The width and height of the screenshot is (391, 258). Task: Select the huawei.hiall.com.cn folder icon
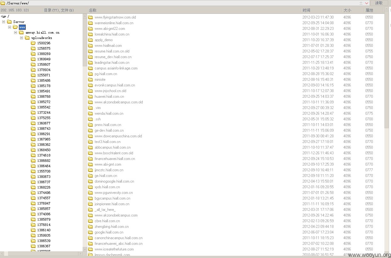(x=91, y=96)
